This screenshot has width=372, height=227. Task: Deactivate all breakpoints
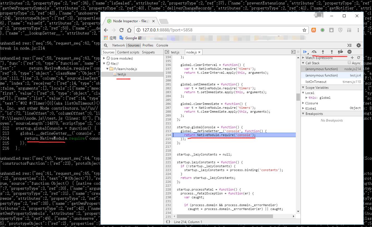(x=340, y=52)
